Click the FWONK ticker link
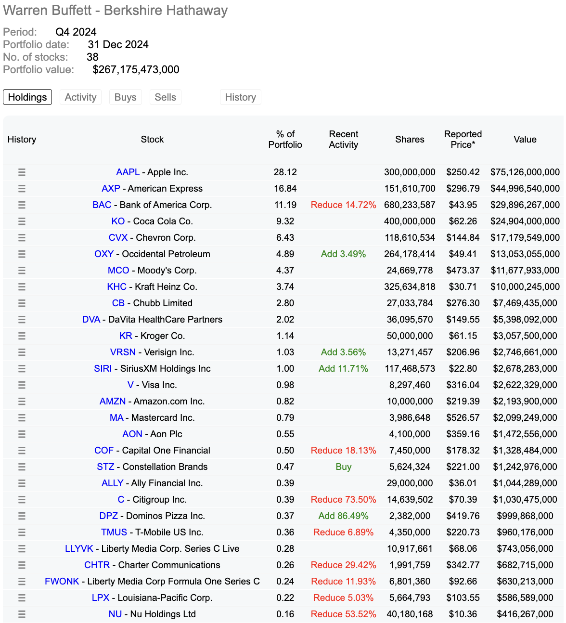The width and height of the screenshot is (566, 623). (62, 581)
